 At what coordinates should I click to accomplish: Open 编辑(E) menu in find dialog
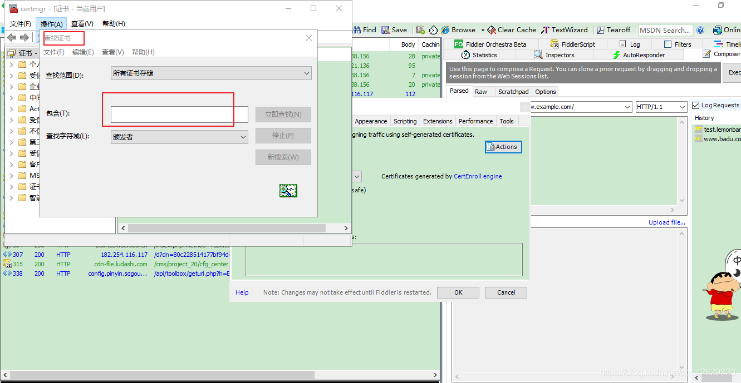click(x=83, y=52)
